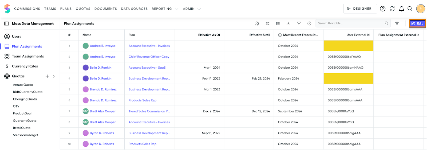
Task: Select QuarterlyQuota in sidebar
Action: click(25, 121)
